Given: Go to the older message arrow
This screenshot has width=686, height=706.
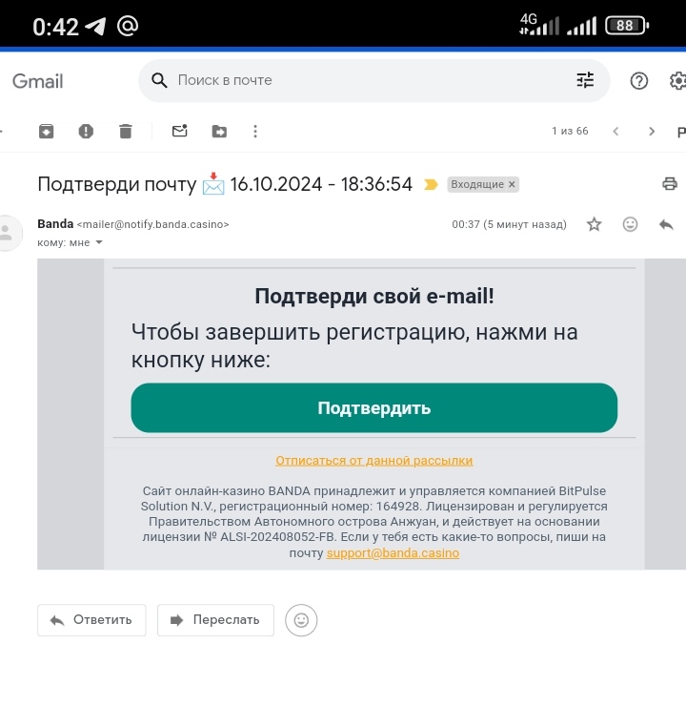Looking at the screenshot, I should pyautogui.click(x=652, y=132).
